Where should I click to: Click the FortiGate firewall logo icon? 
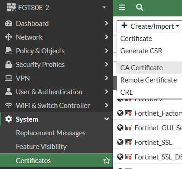[11, 7]
